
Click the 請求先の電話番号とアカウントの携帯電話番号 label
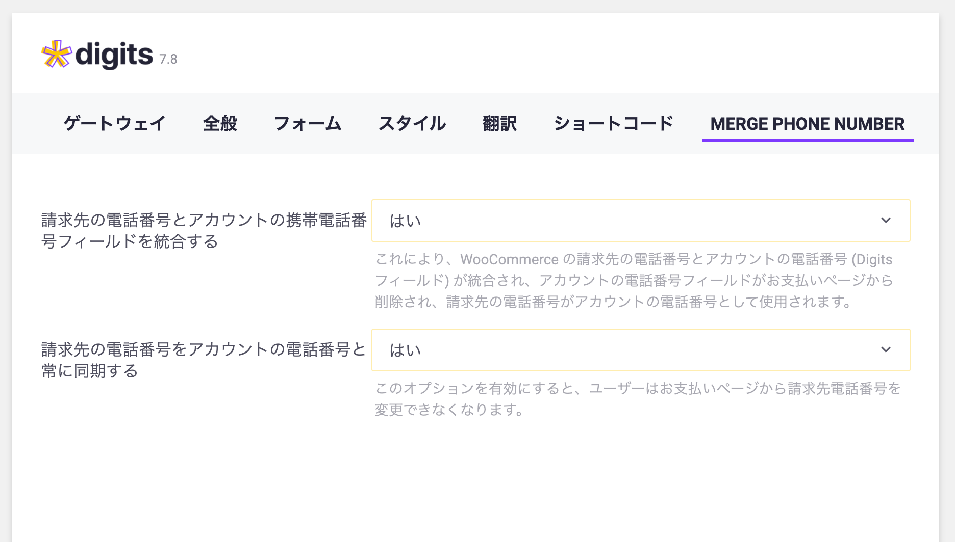[x=204, y=231]
